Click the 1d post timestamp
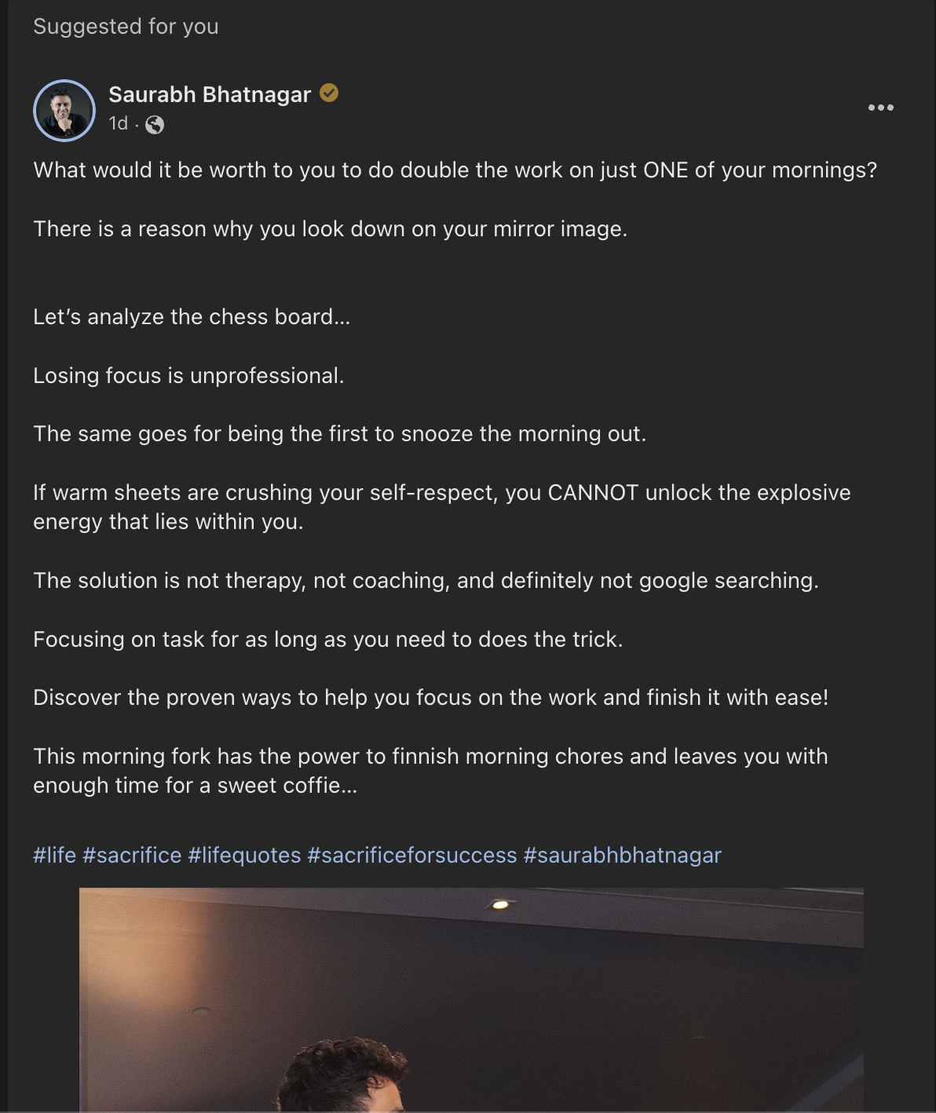This screenshot has width=936, height=1113. coord(118,123)
